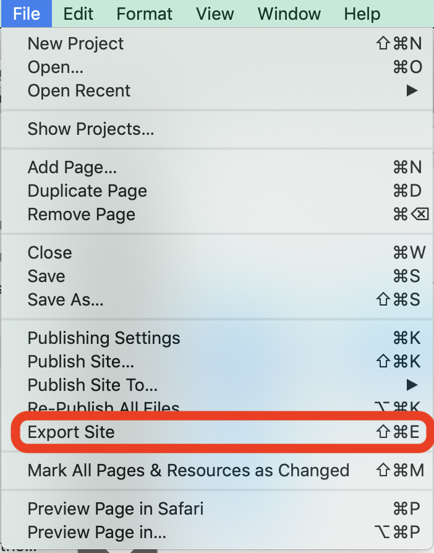The height and width of the screenshot is (553, 434).
Task: Expand the Publish Site To... submenu
Action: coord(93,385)
